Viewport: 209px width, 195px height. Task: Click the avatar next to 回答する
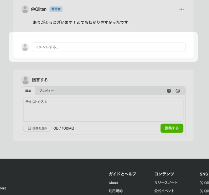(x=25, y=80)
